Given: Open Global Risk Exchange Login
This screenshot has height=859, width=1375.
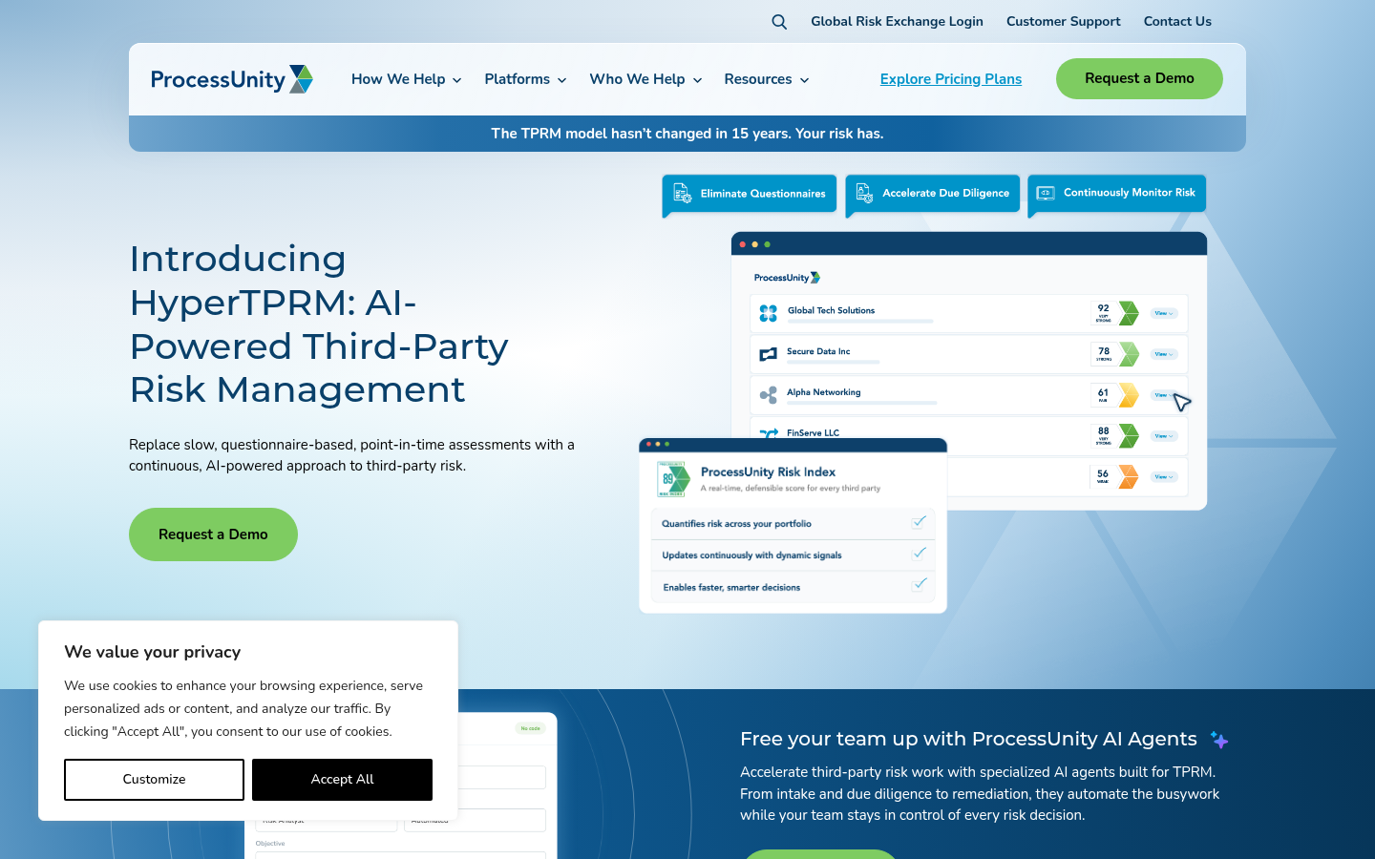Looking at the screenshot, I should pos(897,21).
